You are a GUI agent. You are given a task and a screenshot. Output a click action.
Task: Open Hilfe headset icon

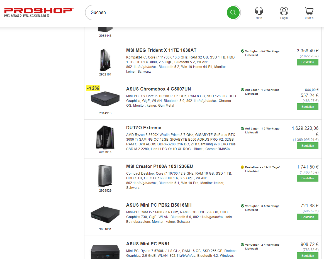pos(259,11)
